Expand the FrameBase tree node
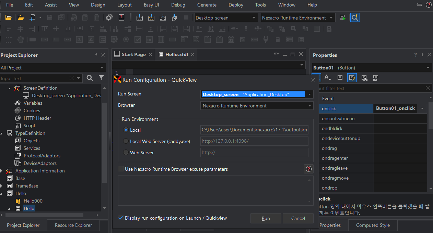Image resolution: width=433 pixels, height=233 pixels. click(x=1, y=186)
